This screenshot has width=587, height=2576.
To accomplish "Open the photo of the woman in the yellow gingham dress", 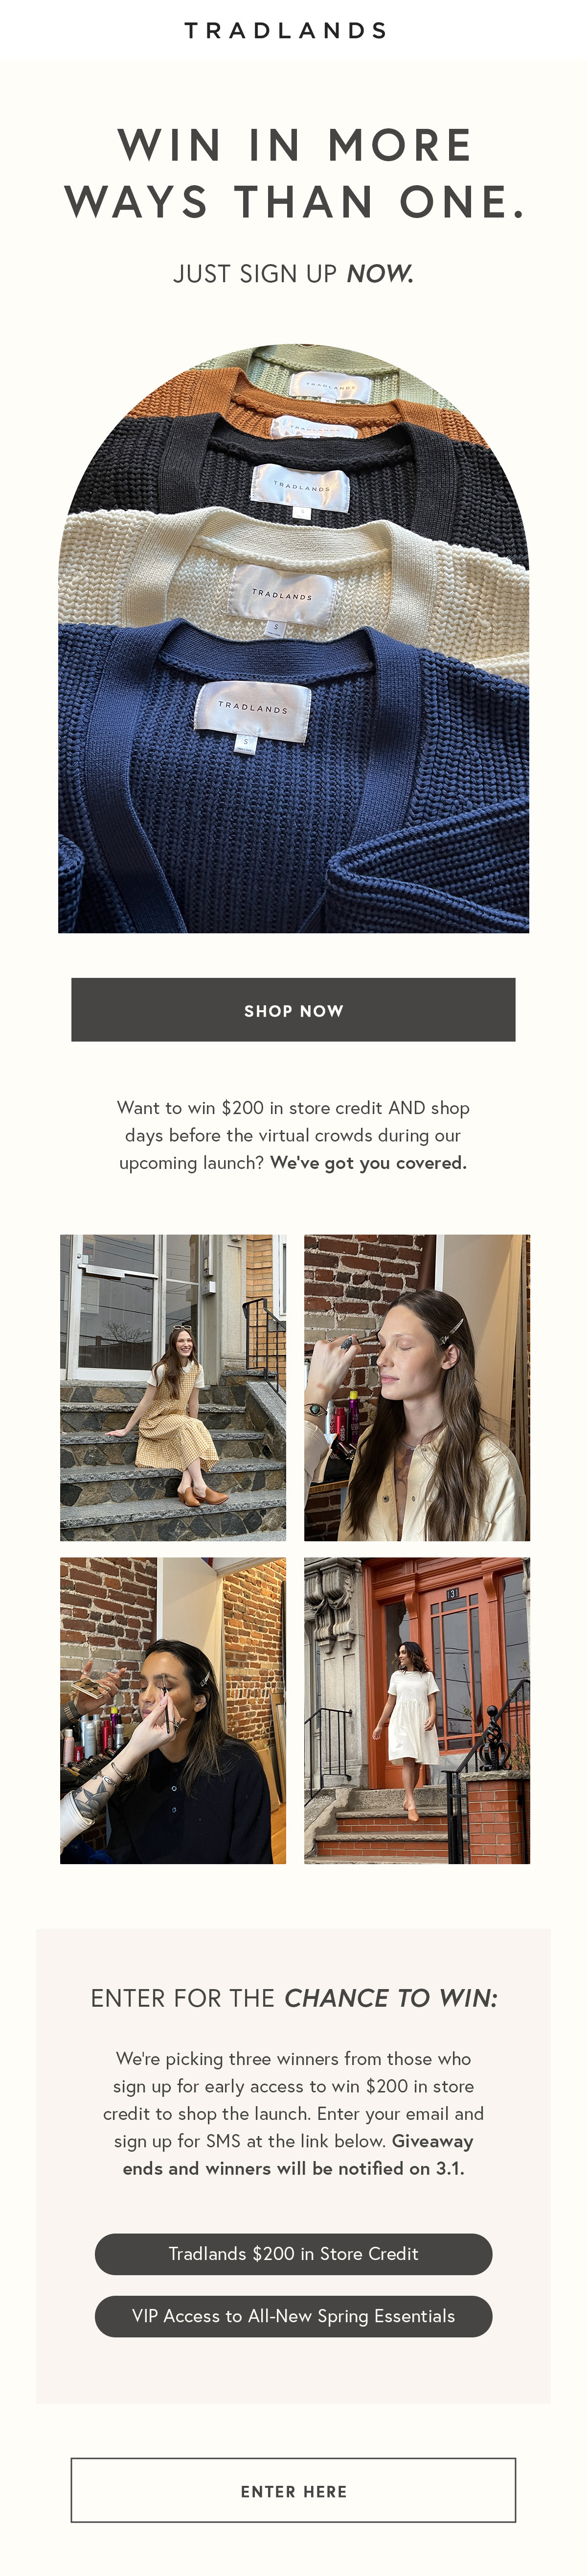I will 173,1387.
